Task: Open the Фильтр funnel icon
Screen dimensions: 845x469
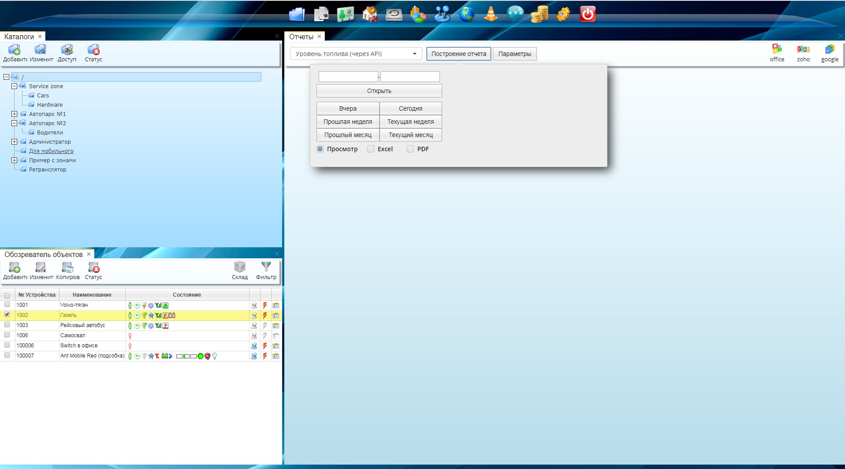Action: click(266, 270)
